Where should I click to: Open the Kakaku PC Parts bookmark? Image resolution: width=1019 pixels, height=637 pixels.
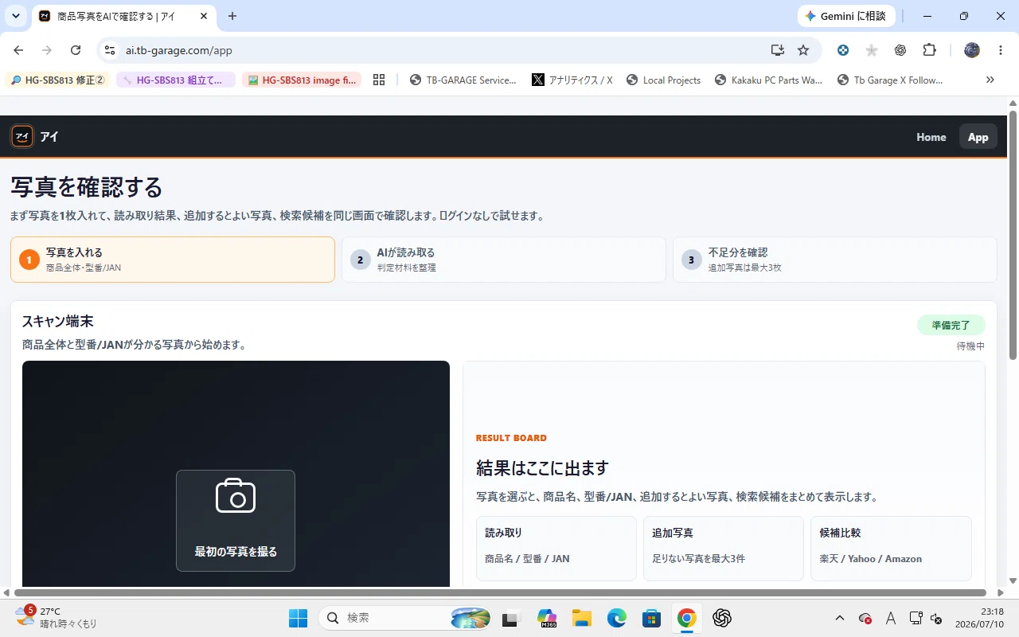(x=768, y=80)
